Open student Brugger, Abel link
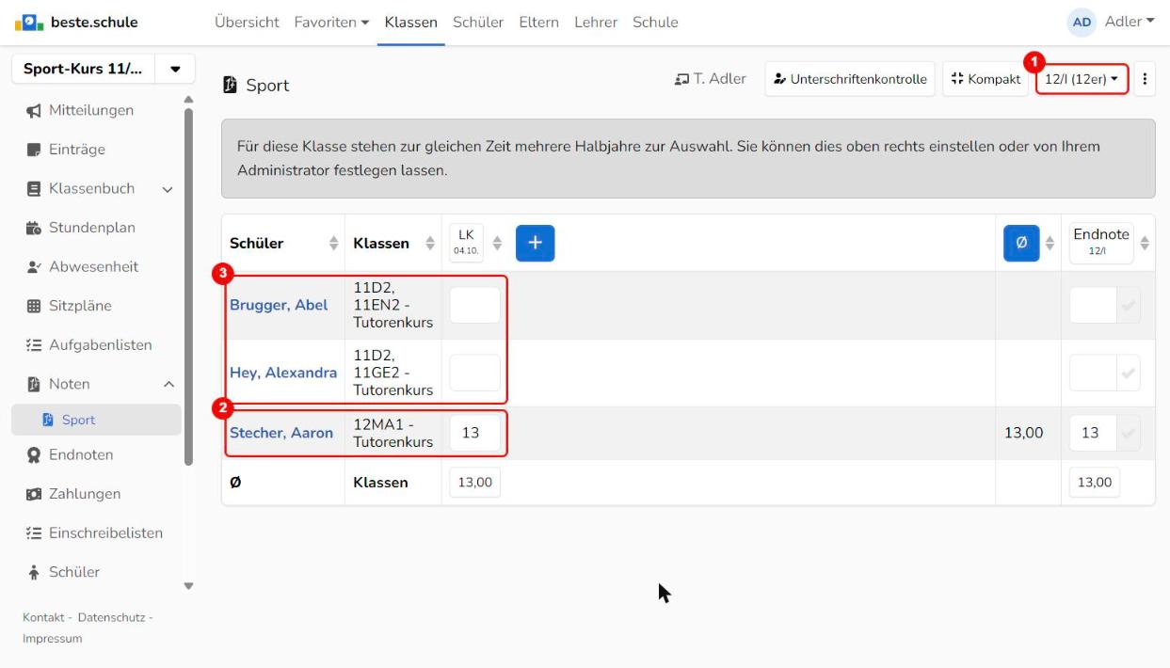The image size is (1170, 668). [279, 306]
